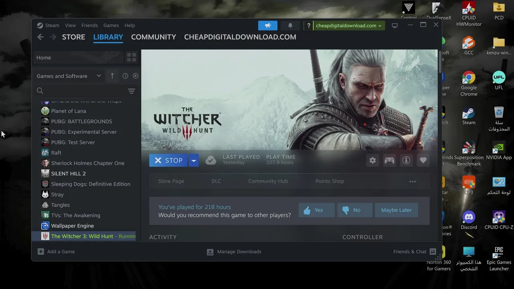Open the cheapdigitaldownload.com account dropdown
The image size is (514, 289).
[x=348, y=26]
